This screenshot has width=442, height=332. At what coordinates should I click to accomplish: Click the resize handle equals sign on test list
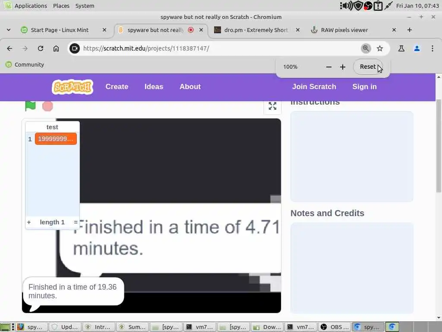click(x=76, y=222)
